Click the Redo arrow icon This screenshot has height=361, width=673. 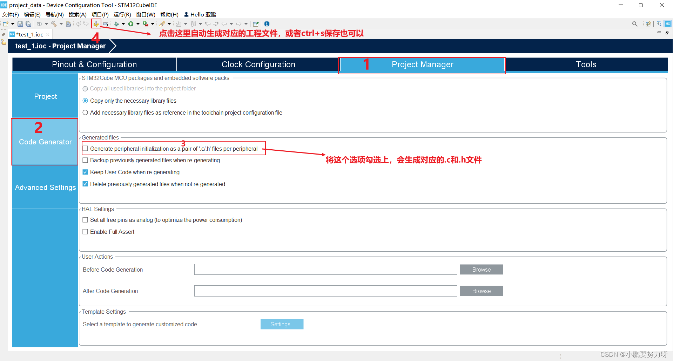(x=86, y=24)
